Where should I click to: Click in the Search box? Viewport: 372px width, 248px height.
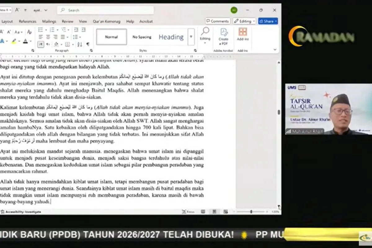coord(105,10)
